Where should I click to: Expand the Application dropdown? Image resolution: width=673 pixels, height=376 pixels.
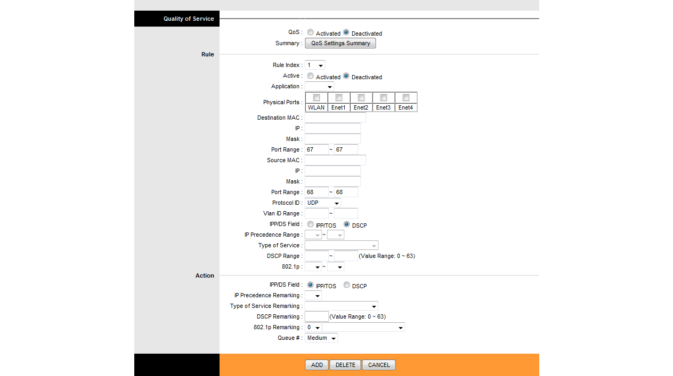click(x=319, y=86)
